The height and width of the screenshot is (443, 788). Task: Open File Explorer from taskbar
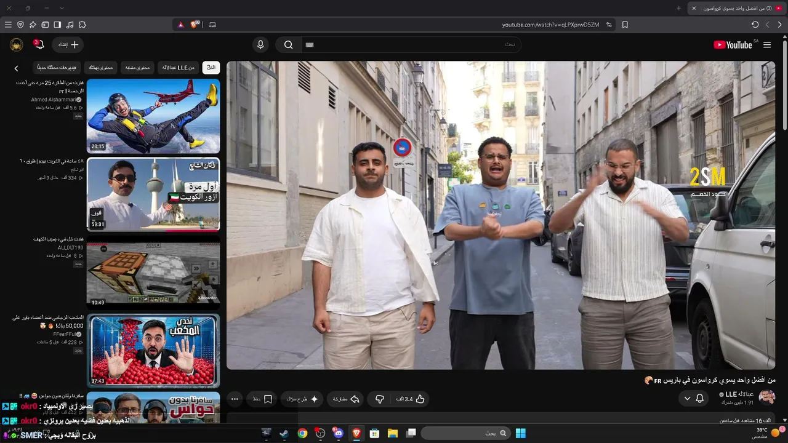pos(392,433)
